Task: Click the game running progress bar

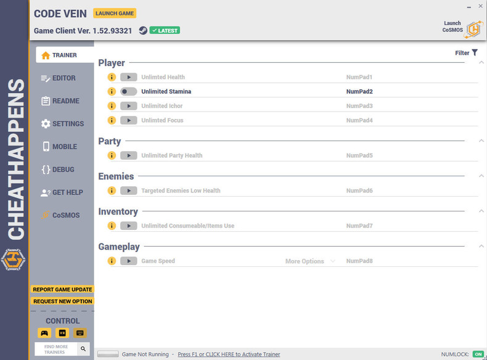Action: pos(108,354)
